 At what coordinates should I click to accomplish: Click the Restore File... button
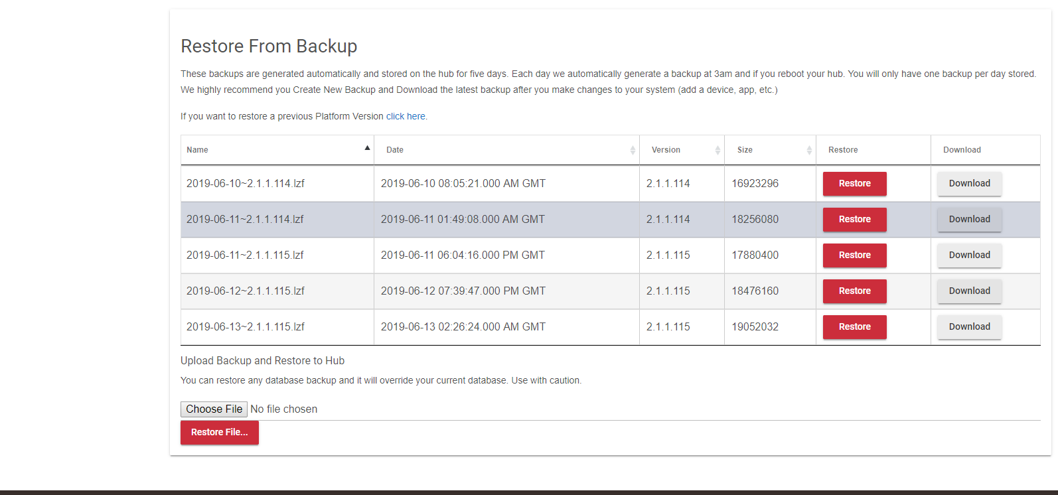coord(220,433)
